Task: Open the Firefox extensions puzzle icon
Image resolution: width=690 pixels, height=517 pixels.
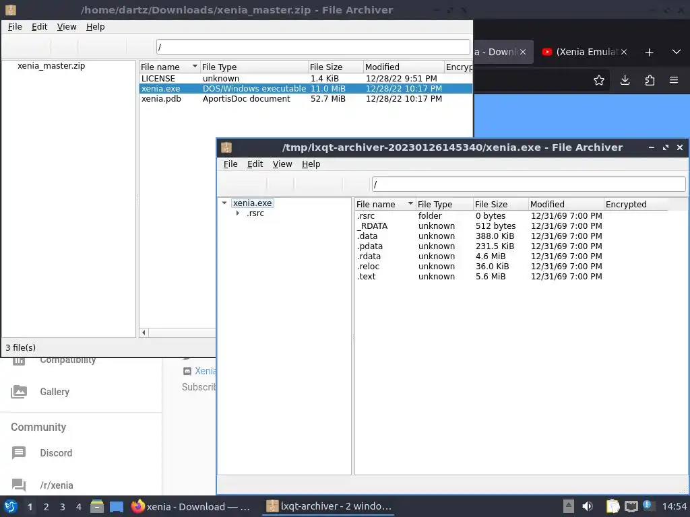Action: point(650,80)
